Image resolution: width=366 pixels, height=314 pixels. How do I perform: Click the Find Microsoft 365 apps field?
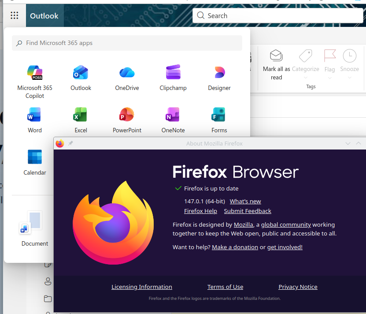pos(127,43)
